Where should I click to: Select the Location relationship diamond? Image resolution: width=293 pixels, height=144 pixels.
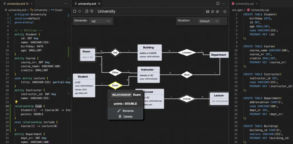187,53
